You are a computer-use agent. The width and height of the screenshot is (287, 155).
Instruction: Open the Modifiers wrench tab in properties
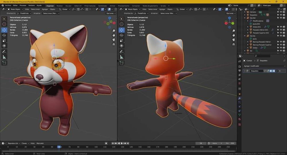240,98
